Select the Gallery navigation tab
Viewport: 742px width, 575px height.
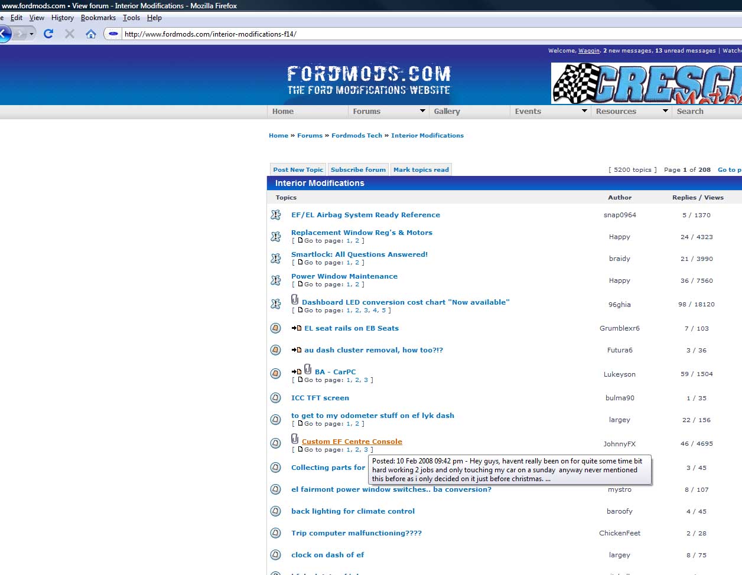click(x=447, y=111)
